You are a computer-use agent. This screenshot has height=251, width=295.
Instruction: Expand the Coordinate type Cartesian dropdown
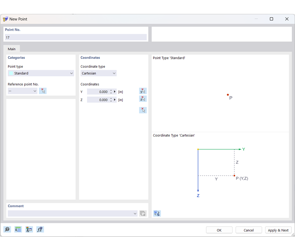98,73
